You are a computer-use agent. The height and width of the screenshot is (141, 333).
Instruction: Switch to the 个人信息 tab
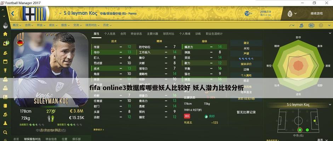tap(110, 33)
